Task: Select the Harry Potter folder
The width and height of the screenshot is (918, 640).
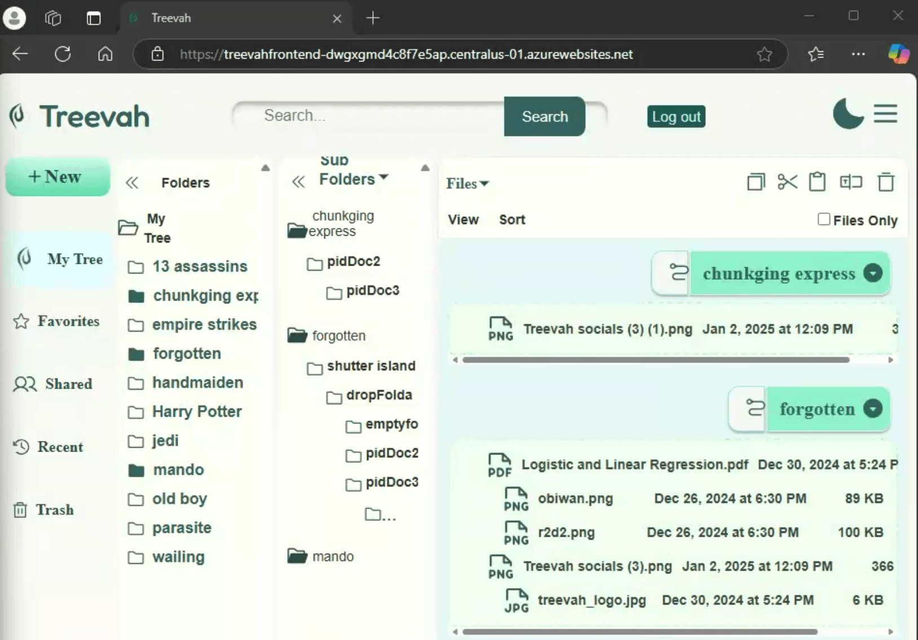Action: tap(184, 412)
